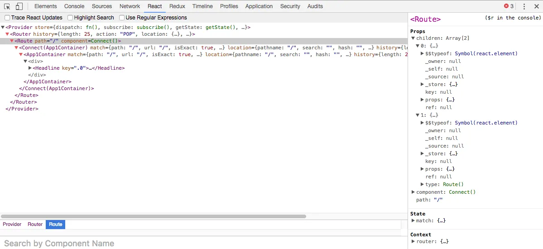This screenshot has width=543, height=249.
Task: Open the Sources tab
Action: click(x=102, y=6)
